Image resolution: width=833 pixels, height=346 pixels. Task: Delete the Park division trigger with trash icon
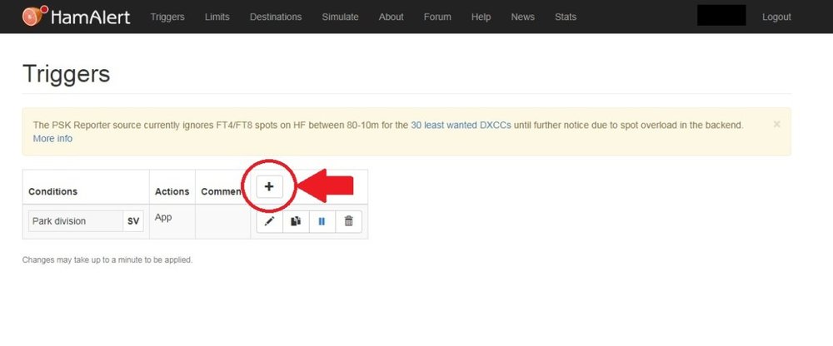pyautogui.click(x=348, y=221)
